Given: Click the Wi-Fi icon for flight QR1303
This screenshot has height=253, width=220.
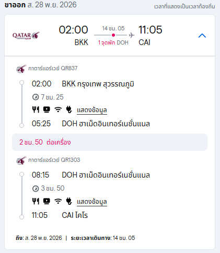Looking at the screenshot, I should coord(58,201).
